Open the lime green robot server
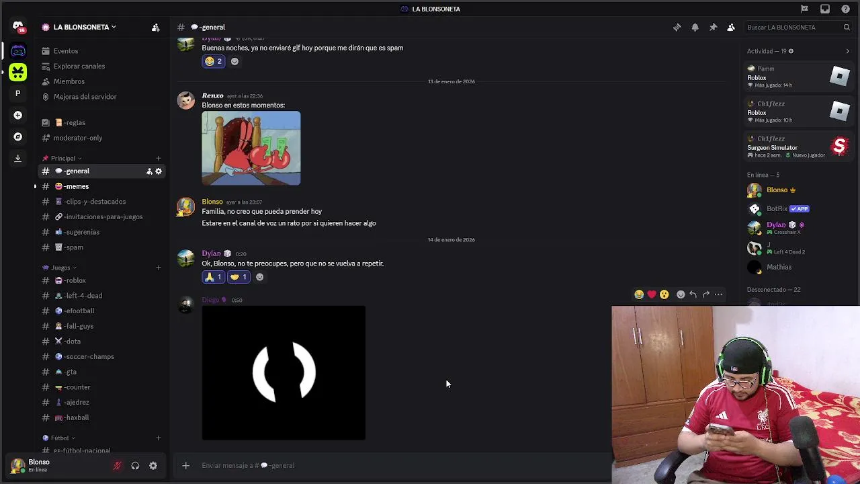 point(18,72)
